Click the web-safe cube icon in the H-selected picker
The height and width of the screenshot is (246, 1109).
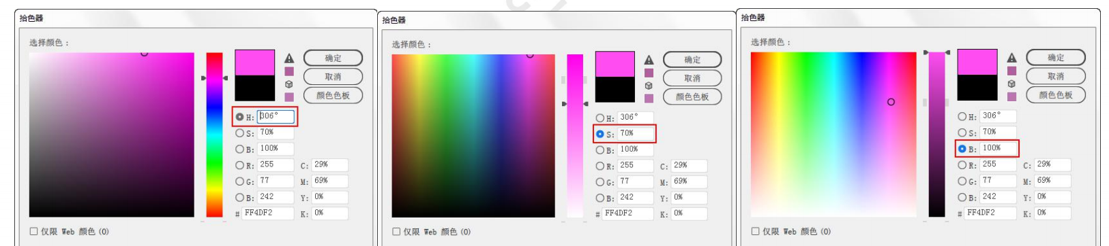pyautogui.click(x=289, y=84)
